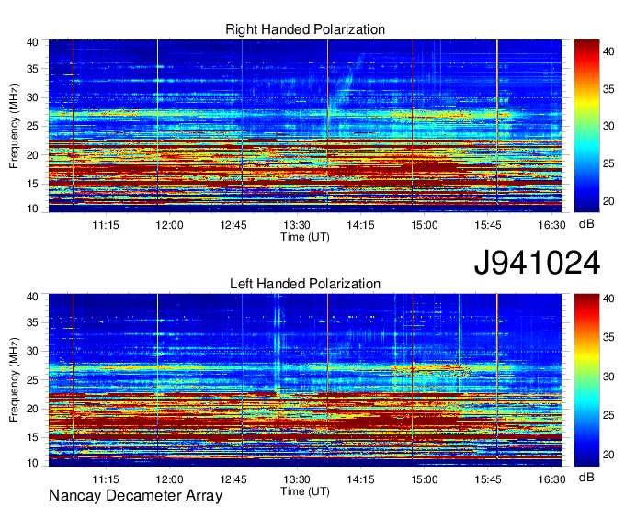
Task: Click the 'Right Handed Polarization' title
Action: (x=305, y=29)
